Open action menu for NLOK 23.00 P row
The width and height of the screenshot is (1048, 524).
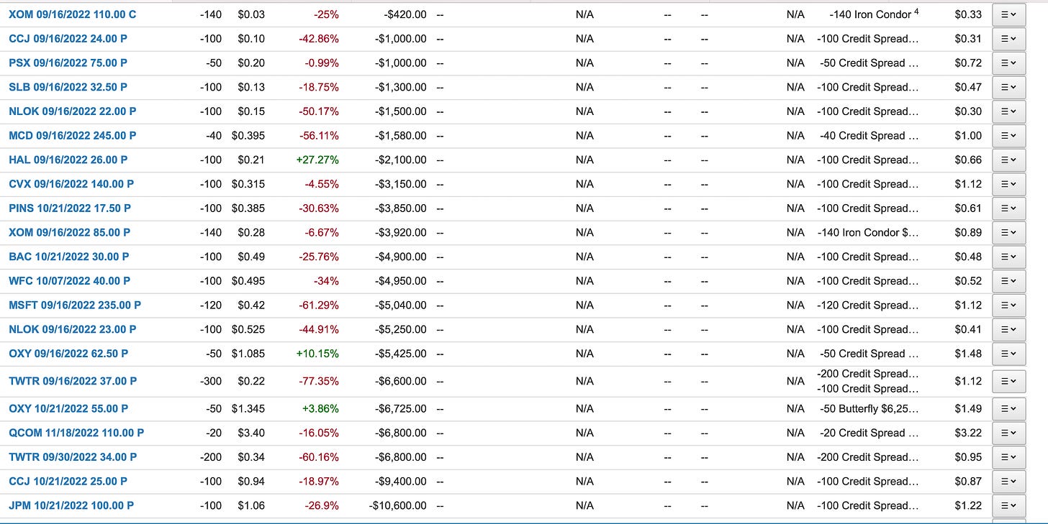coord(1008,329)
